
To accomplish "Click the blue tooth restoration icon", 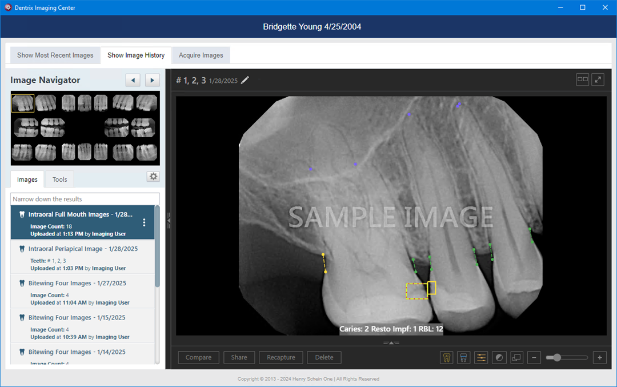I will (x=464, y=358).
